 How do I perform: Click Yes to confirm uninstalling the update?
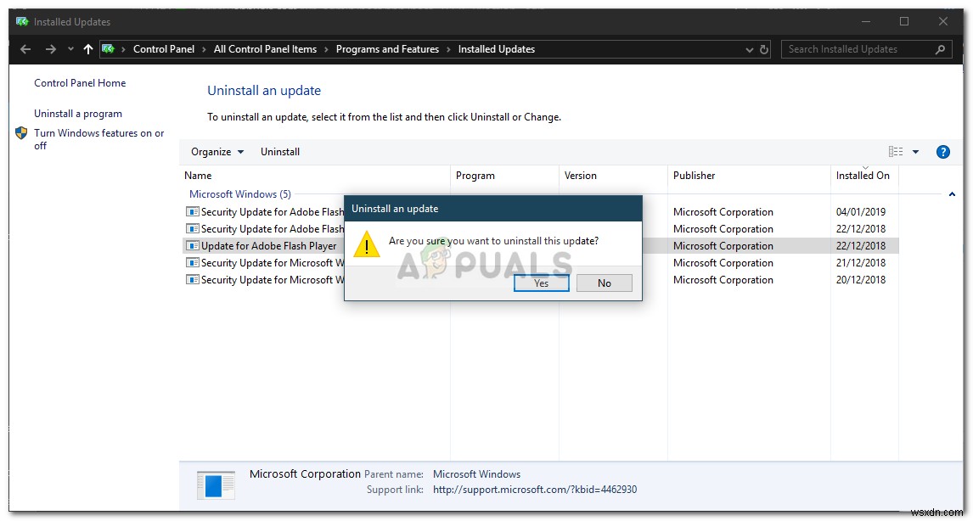tap(542, 283)
